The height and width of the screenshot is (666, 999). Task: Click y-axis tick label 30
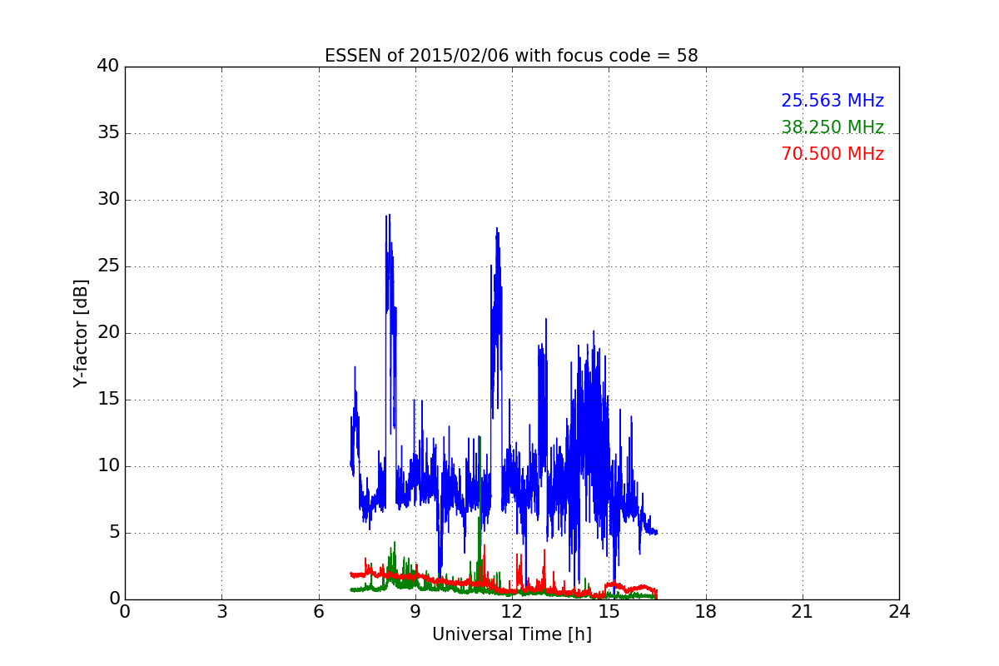107,200
